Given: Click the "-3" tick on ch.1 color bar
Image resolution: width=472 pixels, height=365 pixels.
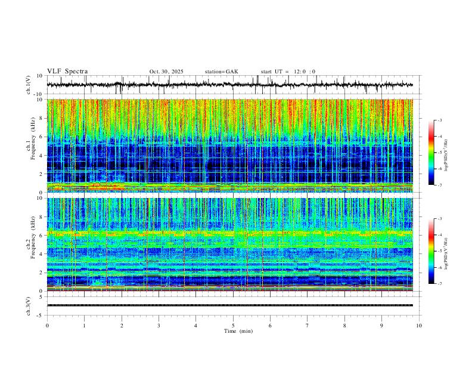Looking at the screenshot, I should [439, 120].
